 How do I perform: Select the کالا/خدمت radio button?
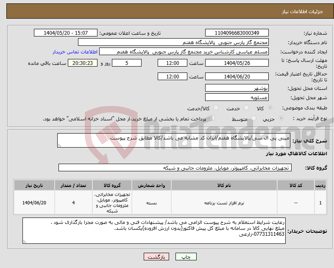point(216,108)
